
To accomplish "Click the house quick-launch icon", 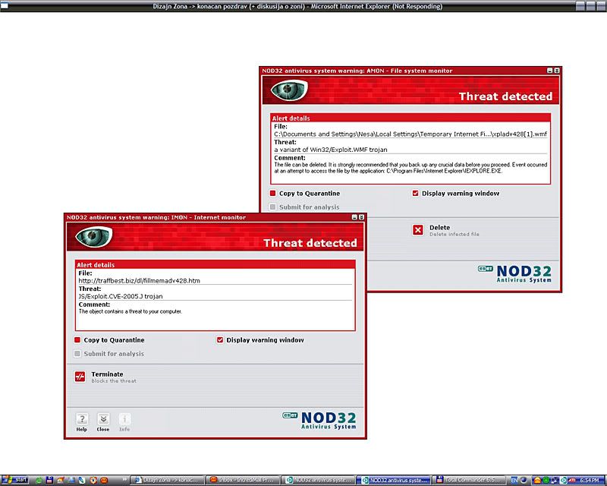I will pyautogui.click(x=61, y=480).
